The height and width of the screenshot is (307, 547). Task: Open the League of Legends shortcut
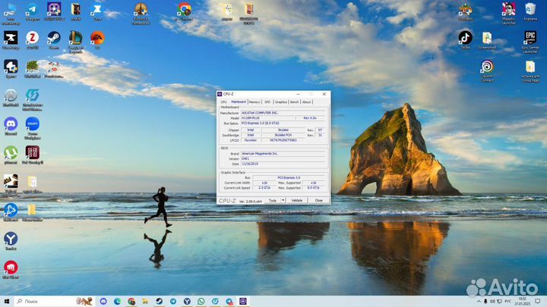pyautogui.click(x=75, y=37)
